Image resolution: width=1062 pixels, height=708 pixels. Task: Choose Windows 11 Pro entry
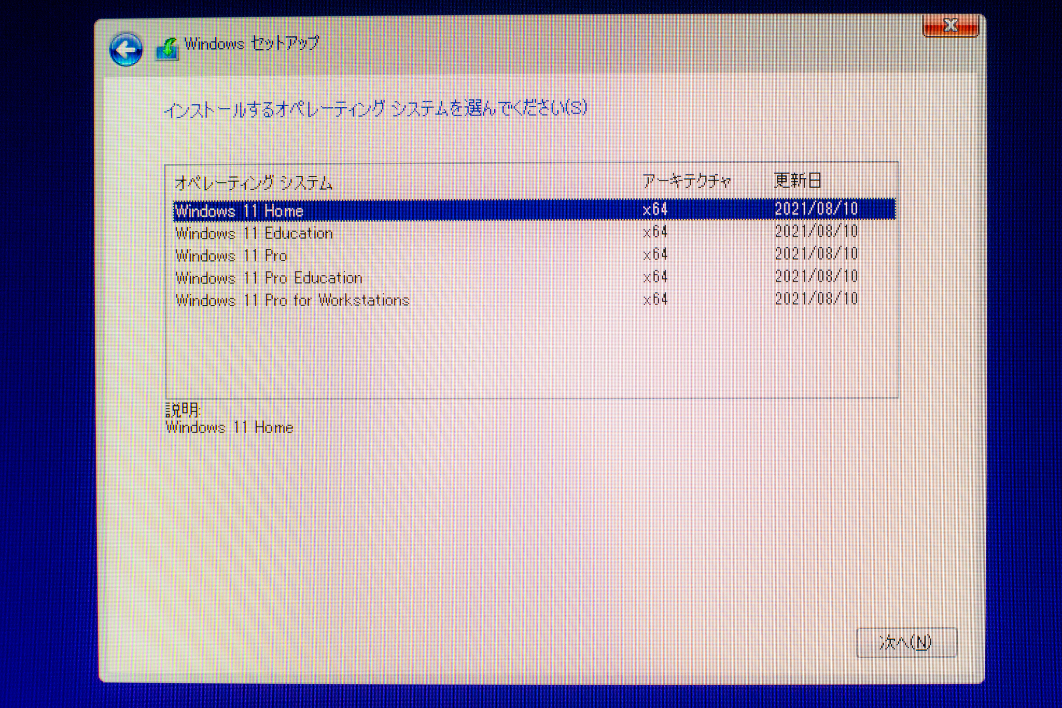[231, 256]
